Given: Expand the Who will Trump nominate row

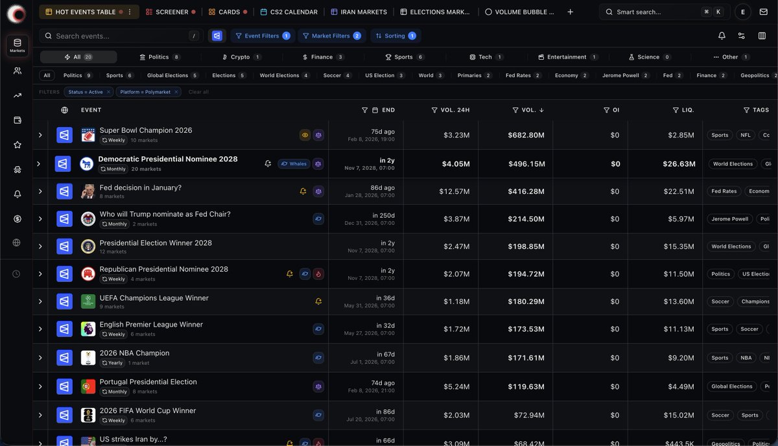Looking at the screenshot, I should click(x=40, y=219).
